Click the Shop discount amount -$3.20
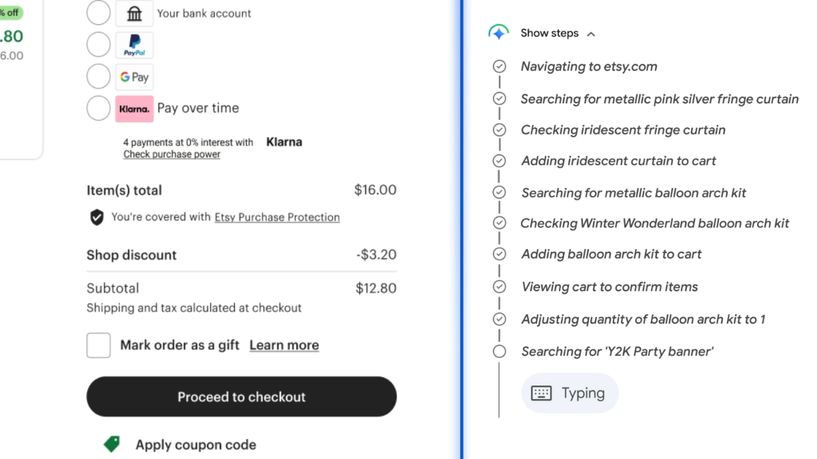This screenshot has width=817, height=459. (376, 255)
